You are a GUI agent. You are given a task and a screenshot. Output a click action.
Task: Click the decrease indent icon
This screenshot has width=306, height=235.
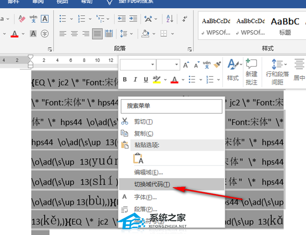point(122,19)
